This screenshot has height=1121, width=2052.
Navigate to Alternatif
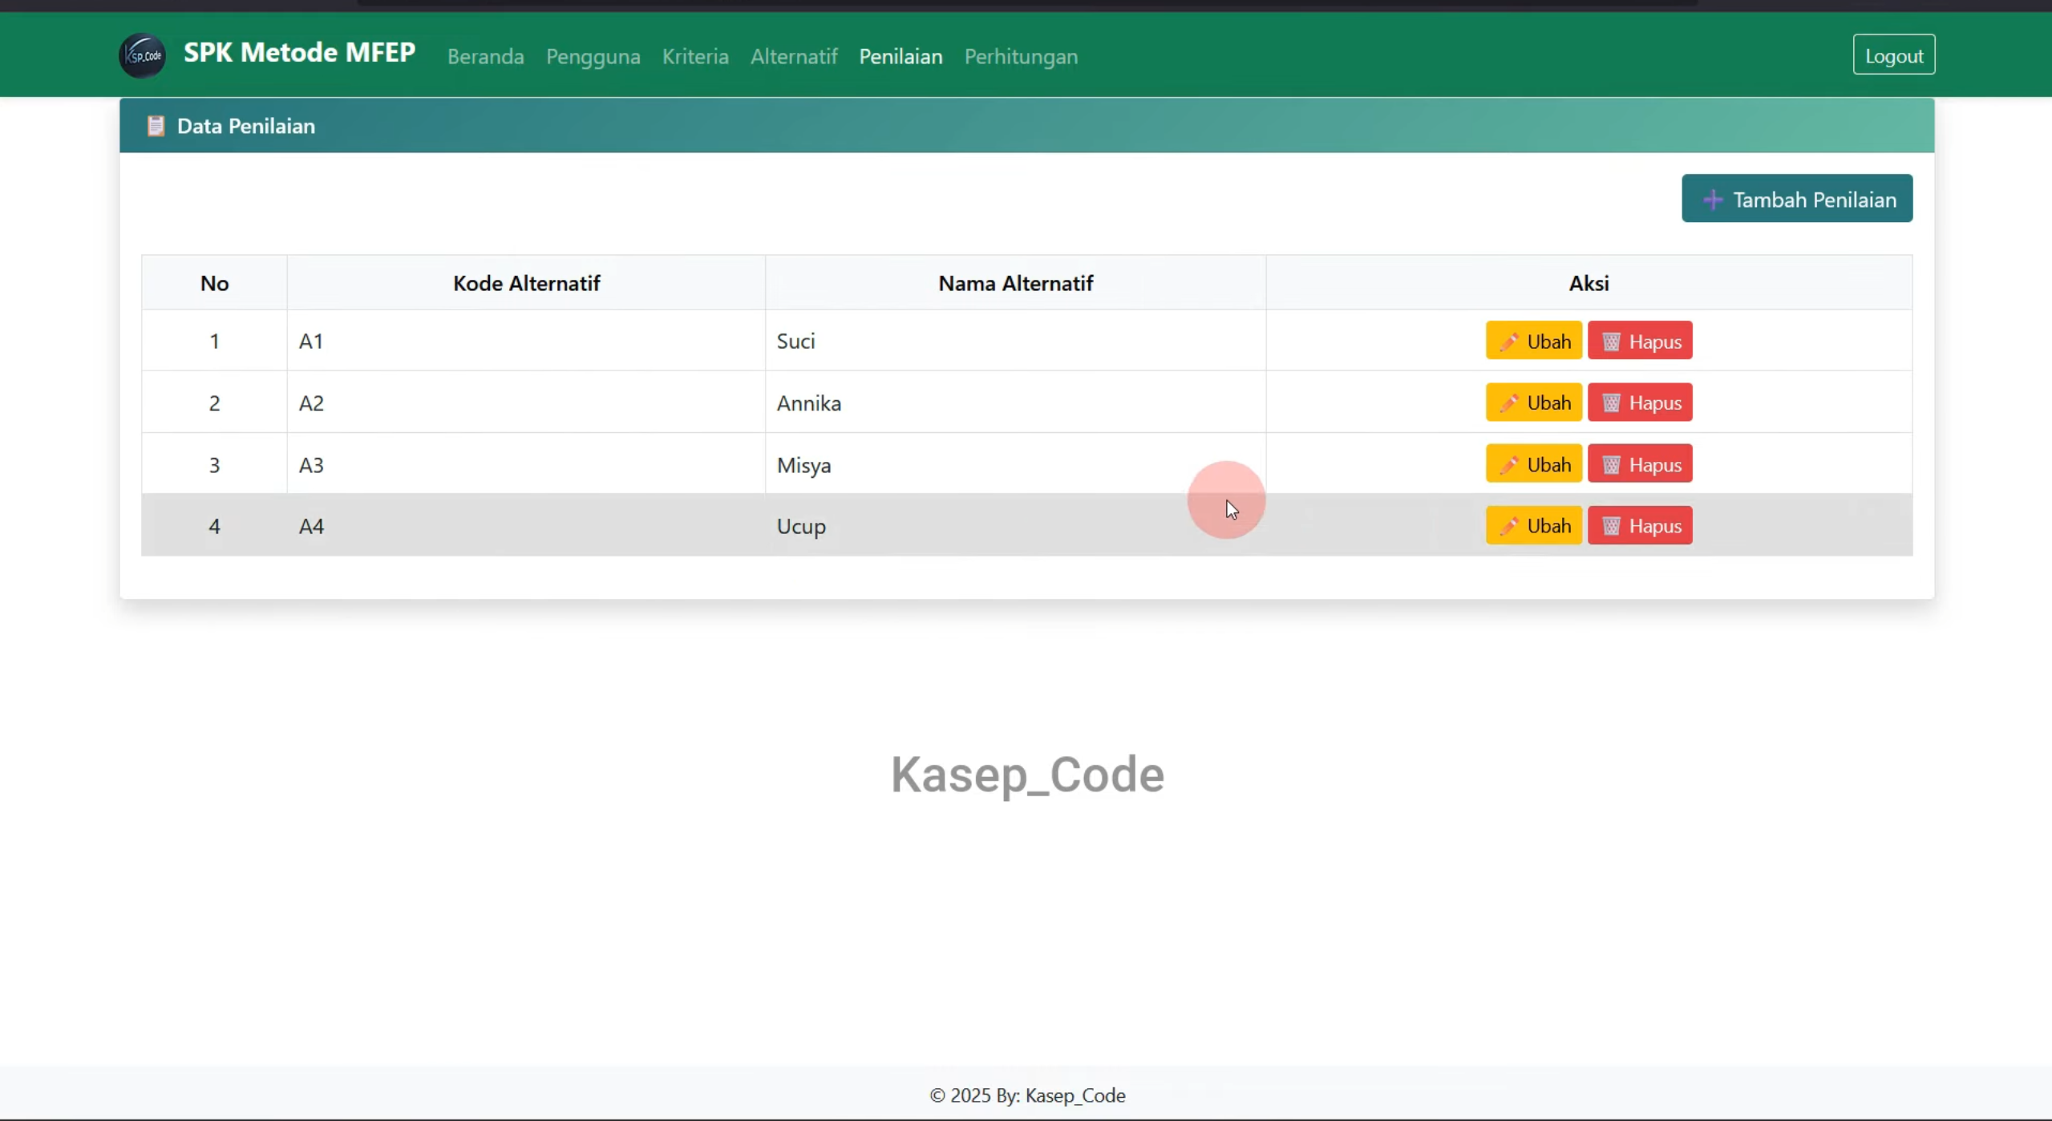(794, 56)
